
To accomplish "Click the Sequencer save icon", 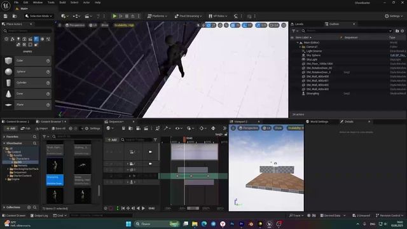I will (x=123, y=128).
